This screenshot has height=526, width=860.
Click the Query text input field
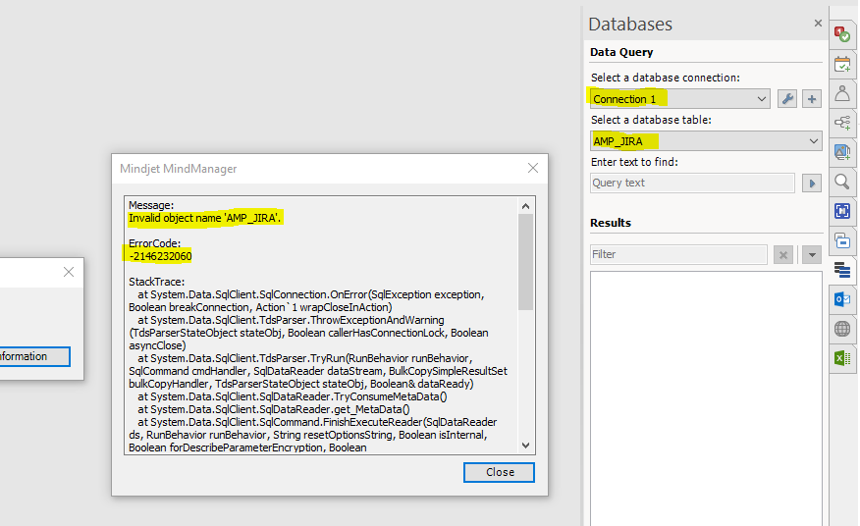[x=692, y=183]
